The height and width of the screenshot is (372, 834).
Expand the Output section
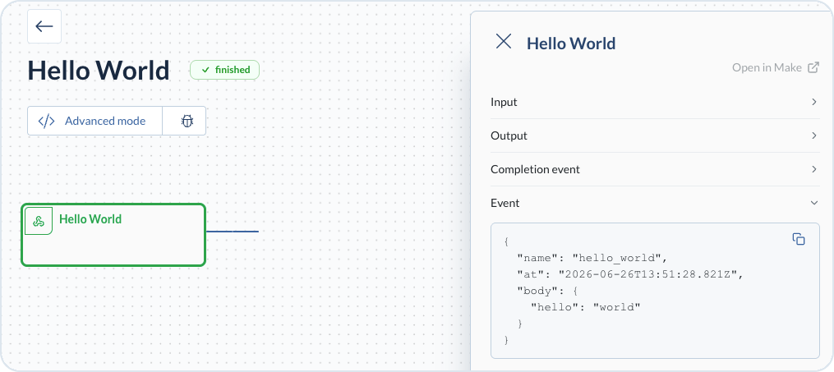(x=655, y=135)
